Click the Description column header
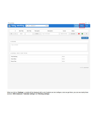This screenshot has width=98, height=127. tap(50, 31)
